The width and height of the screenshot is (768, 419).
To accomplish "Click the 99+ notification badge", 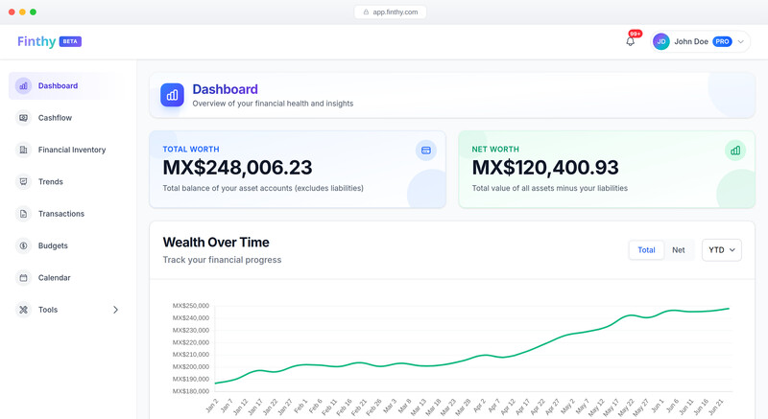I will pyautogui.click(x=636, y=34).
